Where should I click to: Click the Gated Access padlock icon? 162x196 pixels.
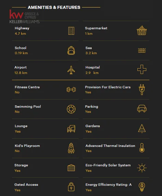click(71, 187)
